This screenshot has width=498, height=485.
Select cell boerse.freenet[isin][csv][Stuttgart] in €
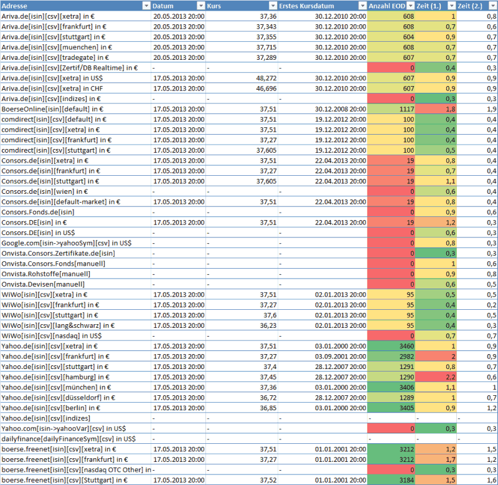(75, 480)
